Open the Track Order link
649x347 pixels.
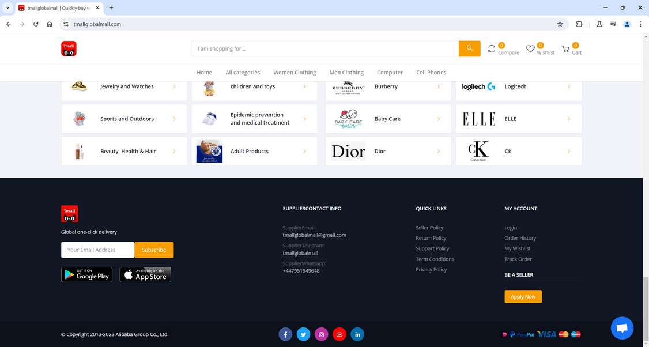click(x=518, y=259)
